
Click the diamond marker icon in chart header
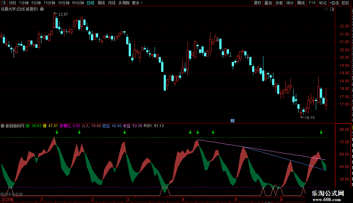pos(326,9)
